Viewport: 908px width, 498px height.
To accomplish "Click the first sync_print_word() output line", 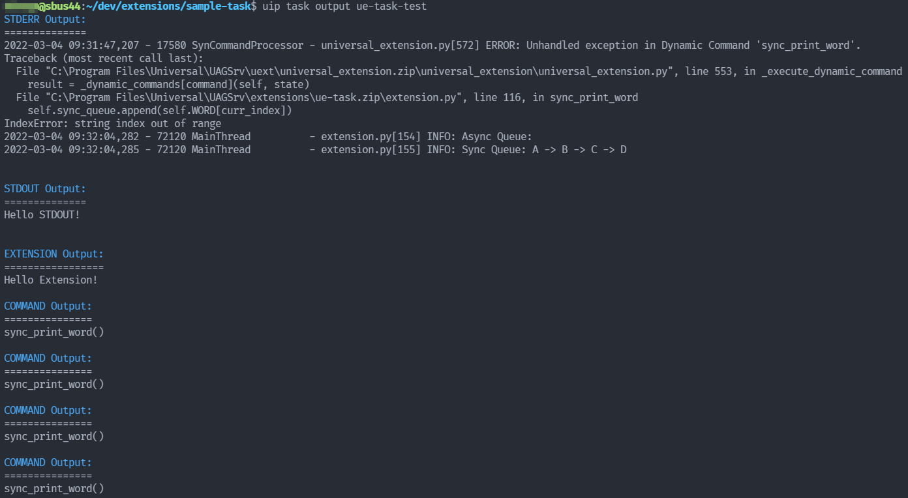I will click(x=54, y=332).
